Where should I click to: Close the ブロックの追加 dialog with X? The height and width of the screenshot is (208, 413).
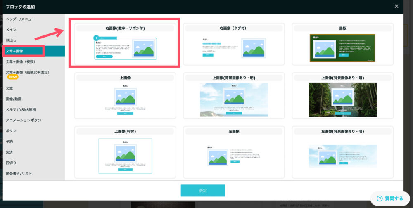[396, 6]
